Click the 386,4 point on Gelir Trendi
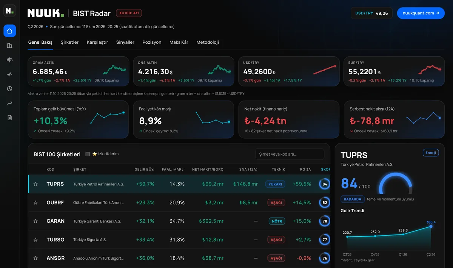Viewport: 453px width, 268px height. coord(431,226)
